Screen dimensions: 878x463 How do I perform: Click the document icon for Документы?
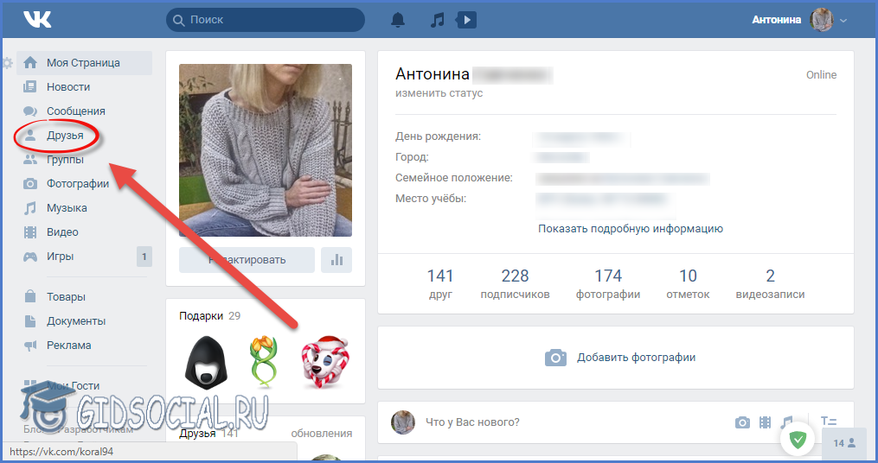click(30, 321)
